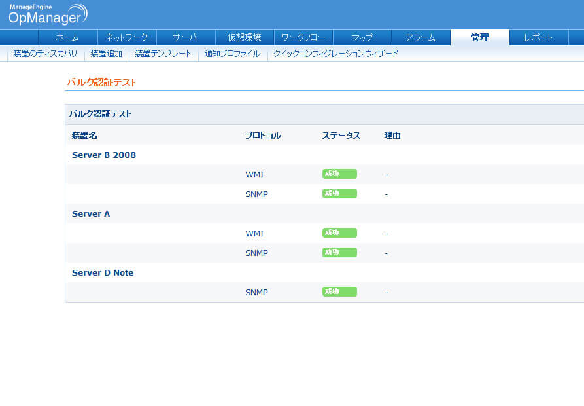The height and width of the screenshot is (406, 584).
Task: Click the 成功 badge for Server D Note SNMP
Action: pos(339,292)
